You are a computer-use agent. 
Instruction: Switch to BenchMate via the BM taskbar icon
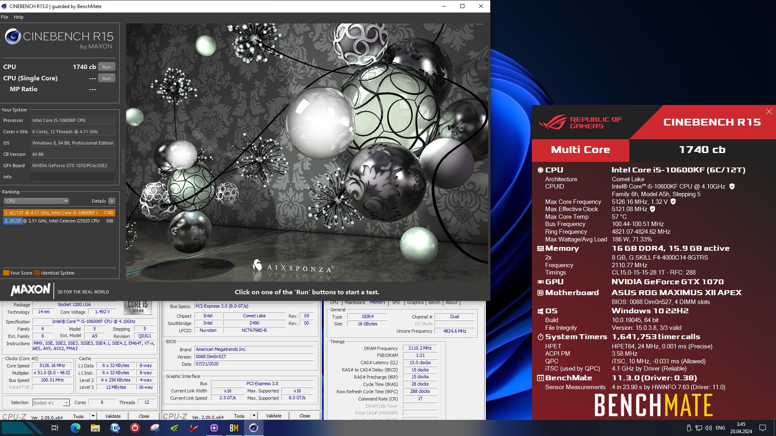(234, 428)
